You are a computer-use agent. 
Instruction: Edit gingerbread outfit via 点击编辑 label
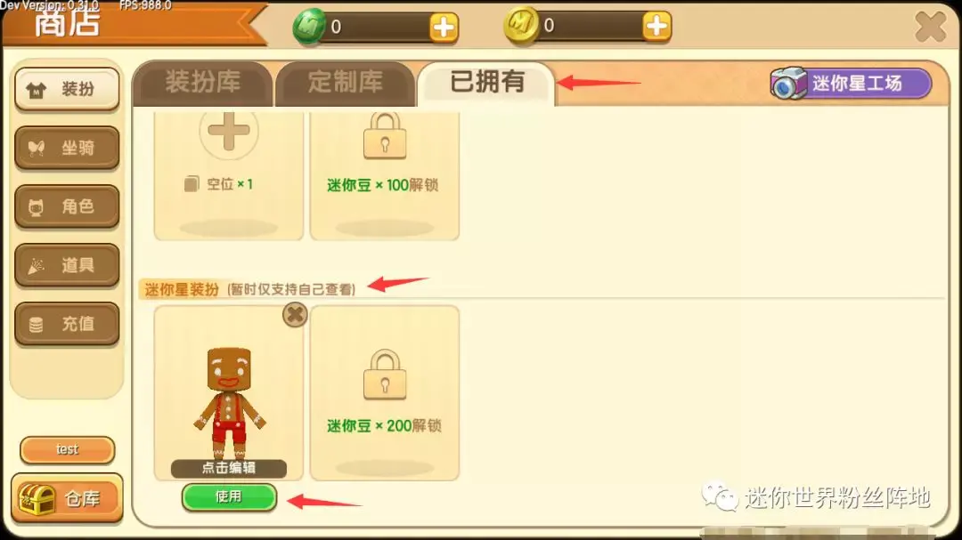pos(229,468)
